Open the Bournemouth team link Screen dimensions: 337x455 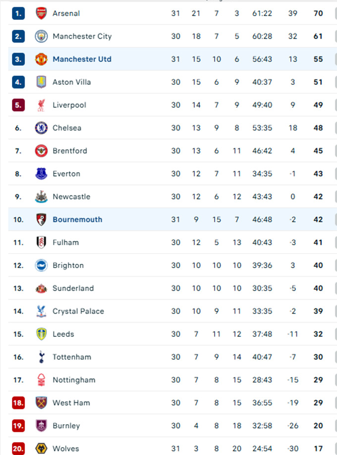tap(77, 219)
